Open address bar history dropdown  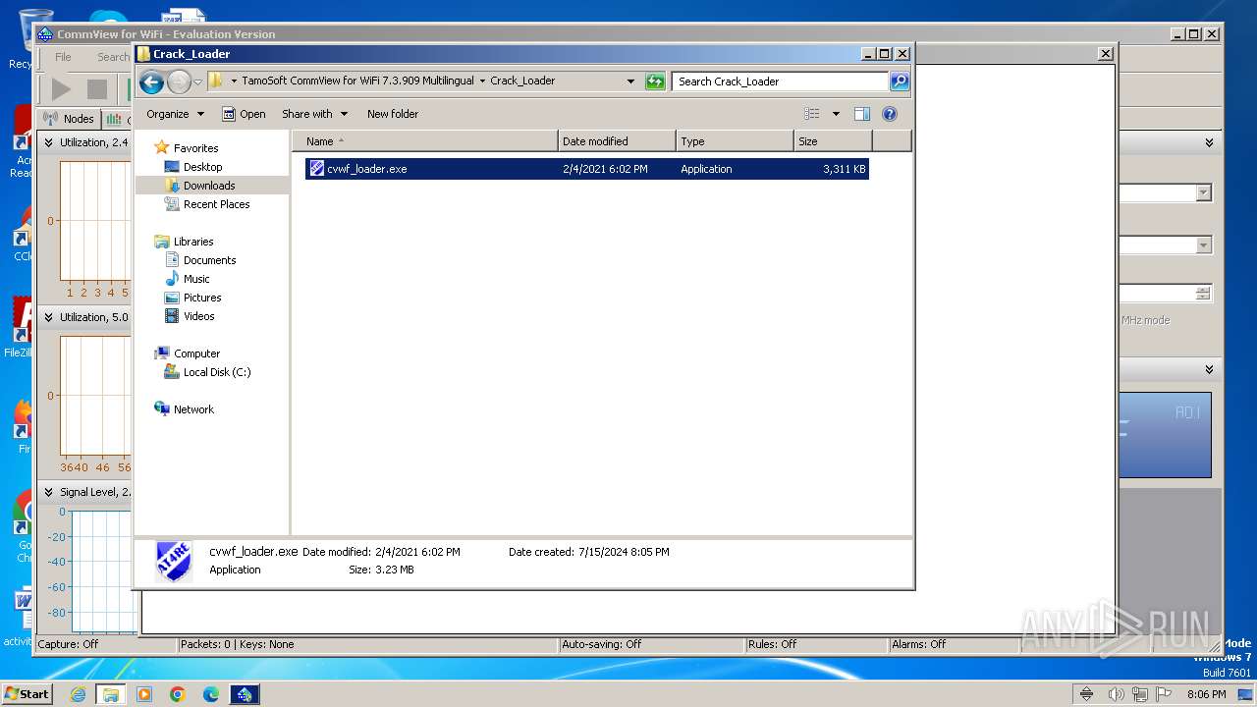click(x=630, y=82)
